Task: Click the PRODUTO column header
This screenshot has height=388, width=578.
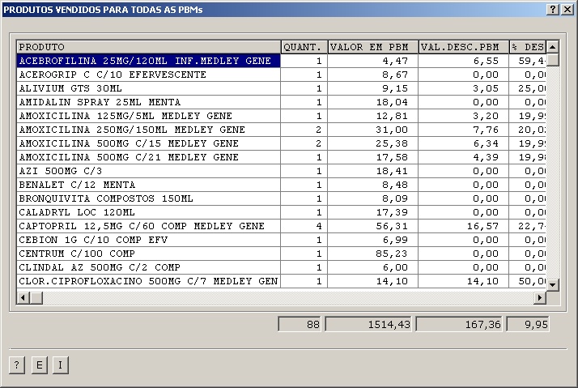Action: click(x=149, y=47)
